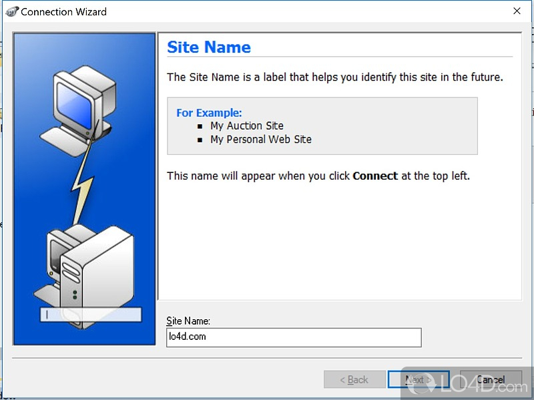Click the Next button
This screenshot has width=534, height=400.
[x=419, y=379]
